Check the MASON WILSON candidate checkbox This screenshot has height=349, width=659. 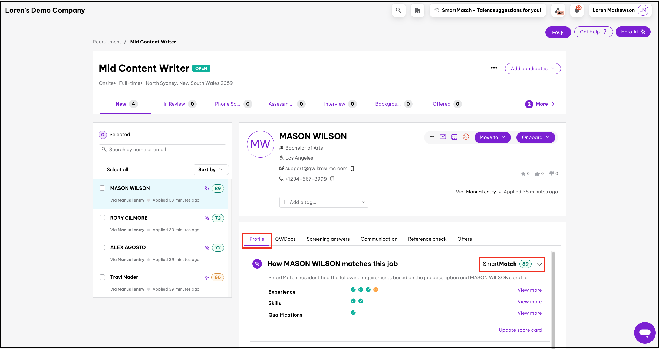(102, 188)
